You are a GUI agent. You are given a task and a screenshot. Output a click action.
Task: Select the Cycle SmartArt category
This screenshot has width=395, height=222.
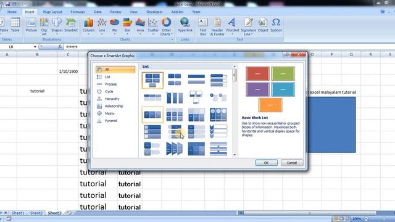115,91
